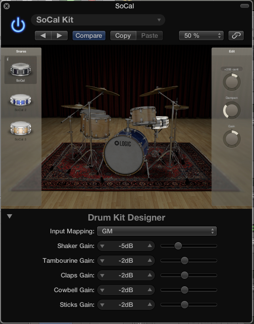The image size is (254, 324).
Task: Toggle the plug-in power button
Action: click(18, 25)
